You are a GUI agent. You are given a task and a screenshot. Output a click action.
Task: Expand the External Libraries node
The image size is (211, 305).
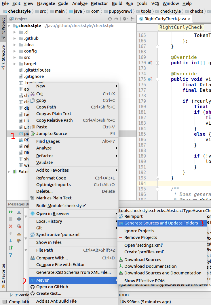[x=9, y=172]
